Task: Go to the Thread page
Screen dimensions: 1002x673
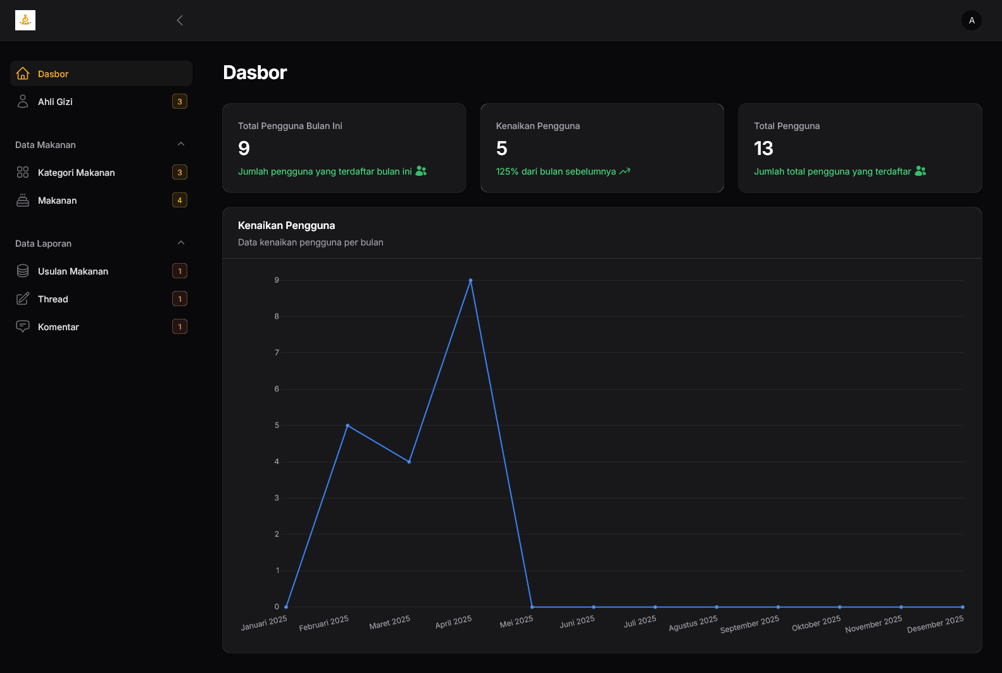Action: point(101,299)
